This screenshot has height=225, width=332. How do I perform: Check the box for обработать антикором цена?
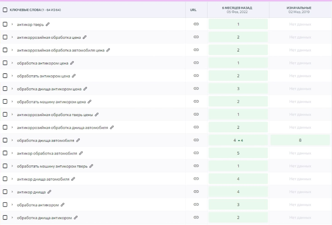[5, 76]
